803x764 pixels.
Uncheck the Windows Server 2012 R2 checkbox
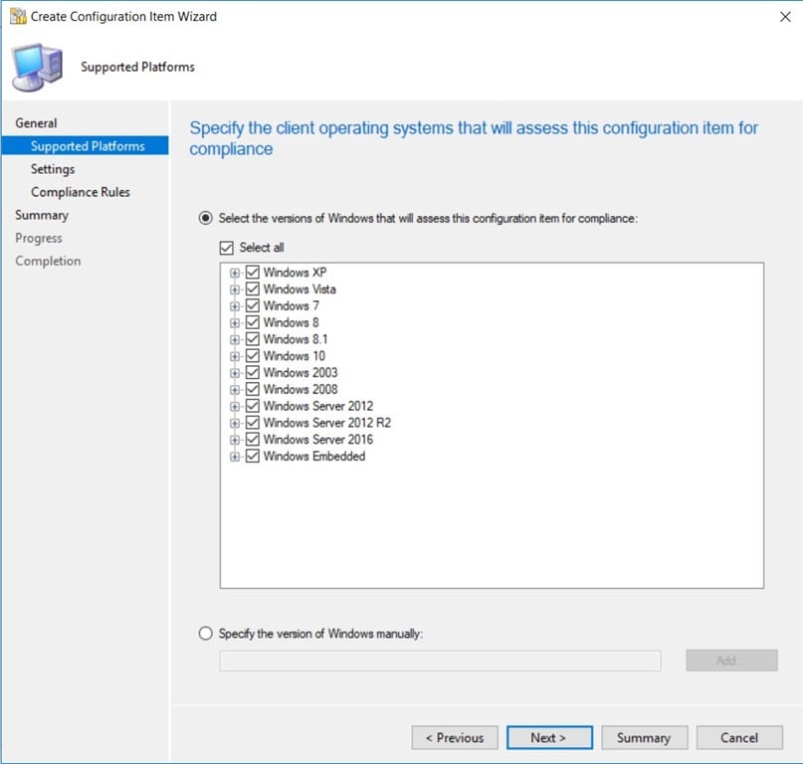tap(253, 423)
